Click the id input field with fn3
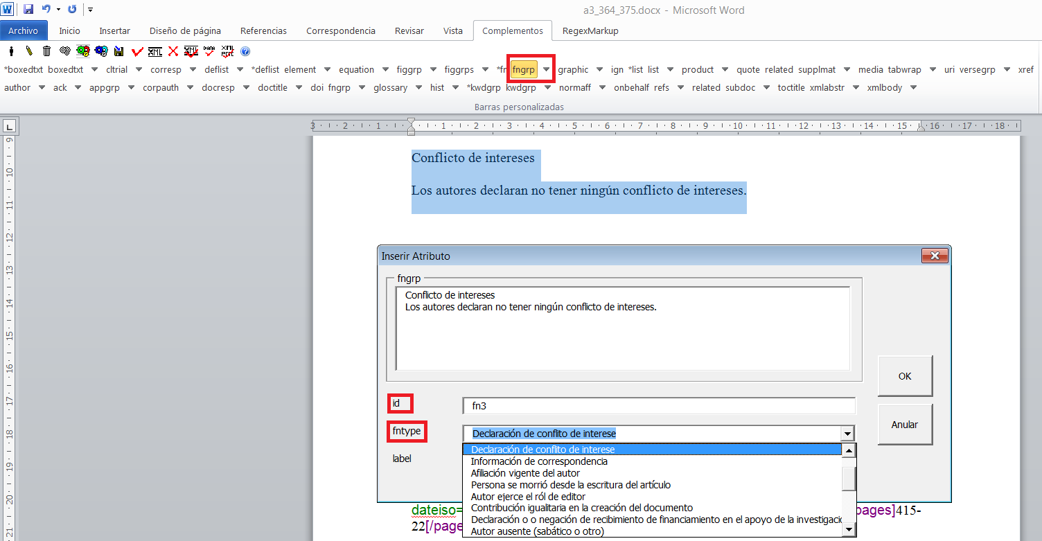Viewport: 1042px width, 541px height. point(658,406)
